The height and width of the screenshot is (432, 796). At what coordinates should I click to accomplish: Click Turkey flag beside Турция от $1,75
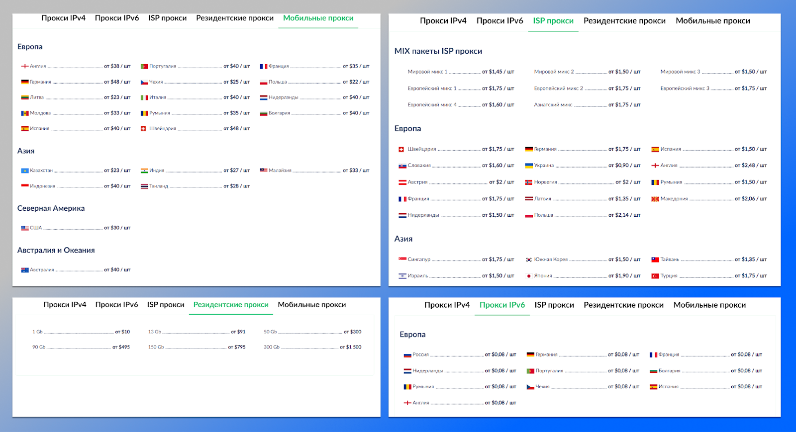(655, 276)
